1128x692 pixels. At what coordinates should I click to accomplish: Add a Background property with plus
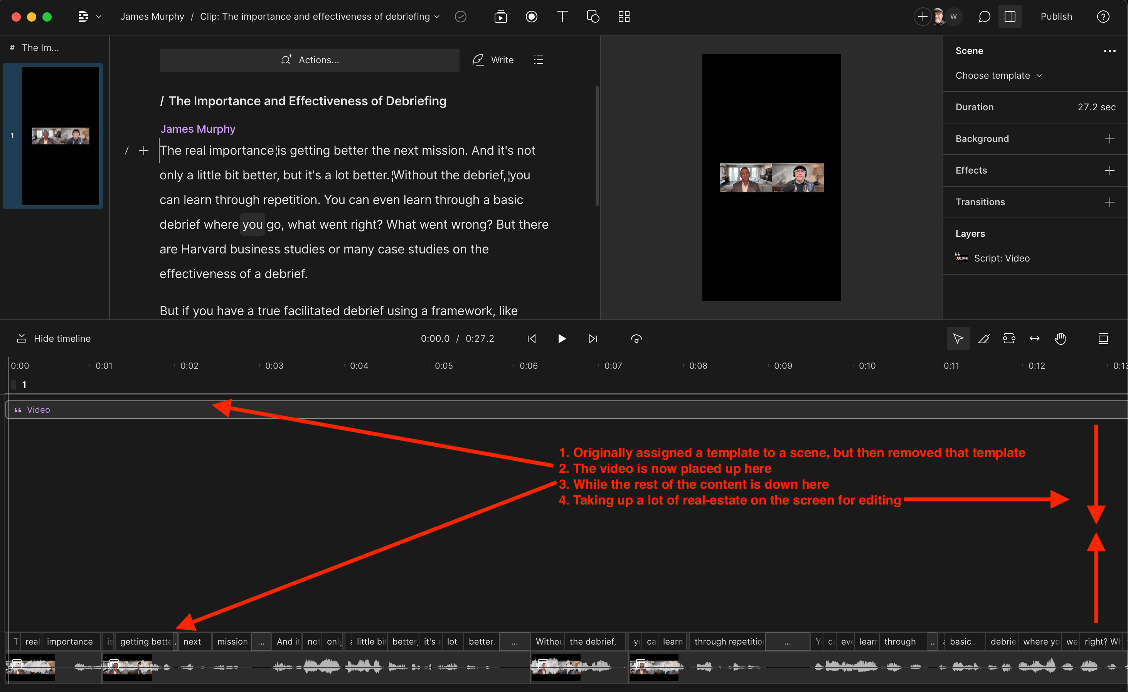pos(1109,139)
